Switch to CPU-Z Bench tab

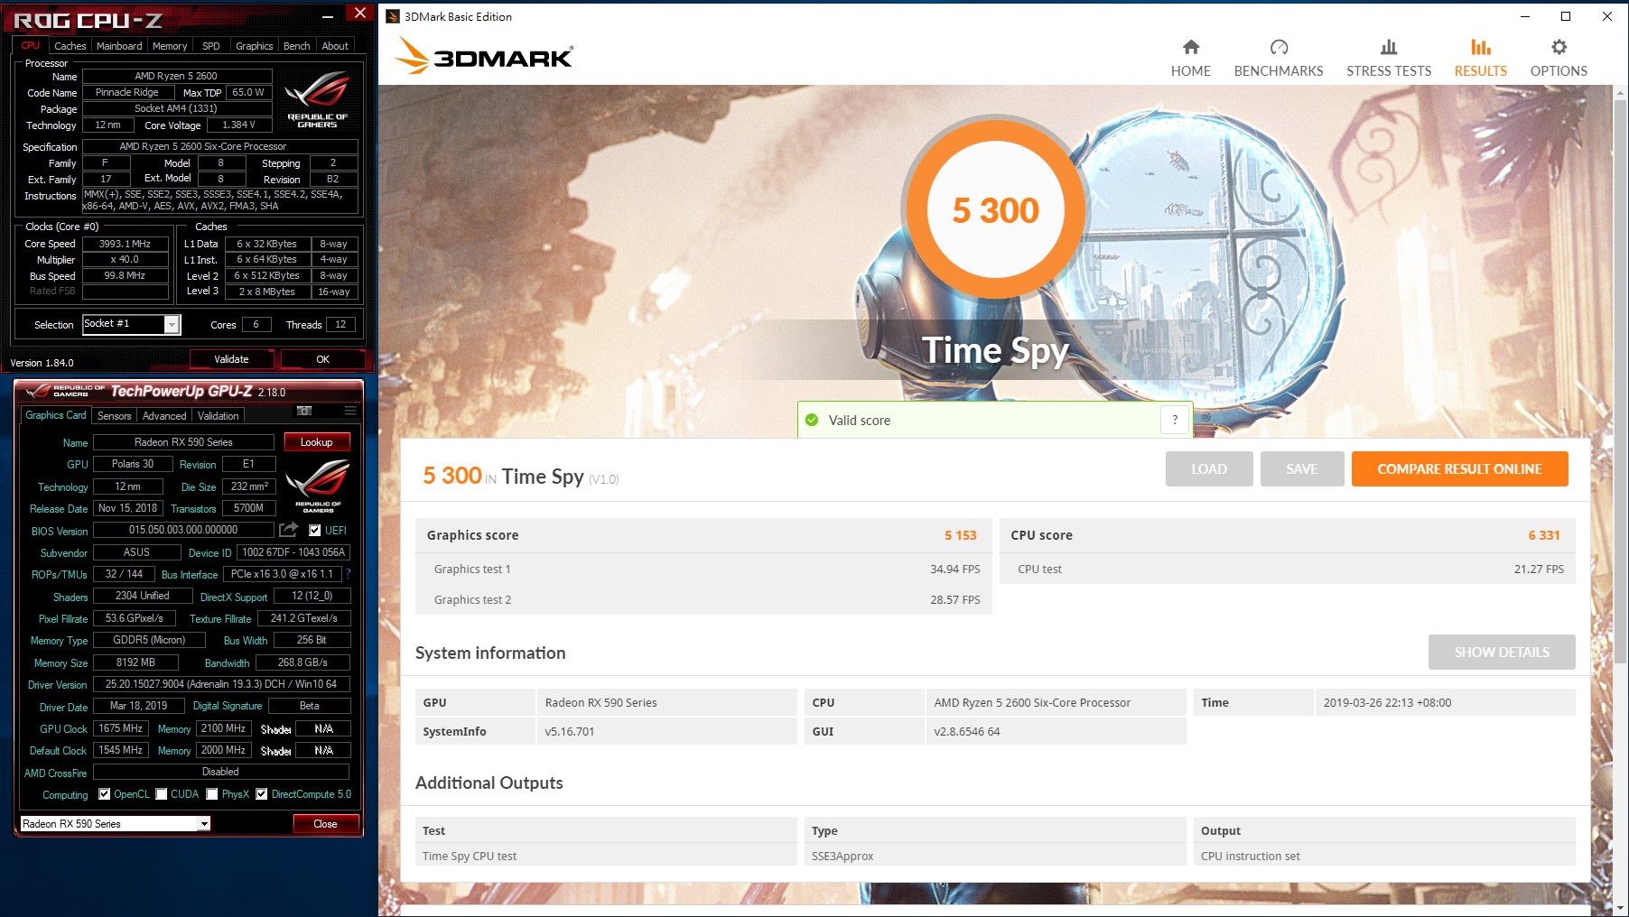[296, 46]
